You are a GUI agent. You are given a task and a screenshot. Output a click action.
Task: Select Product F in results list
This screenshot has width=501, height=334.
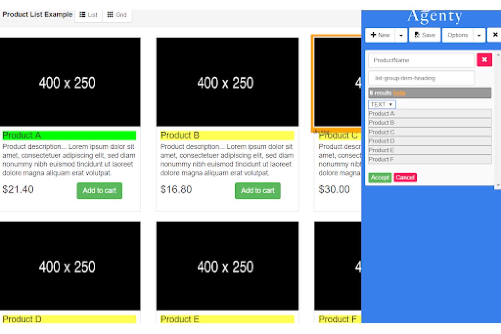[430, 159]
